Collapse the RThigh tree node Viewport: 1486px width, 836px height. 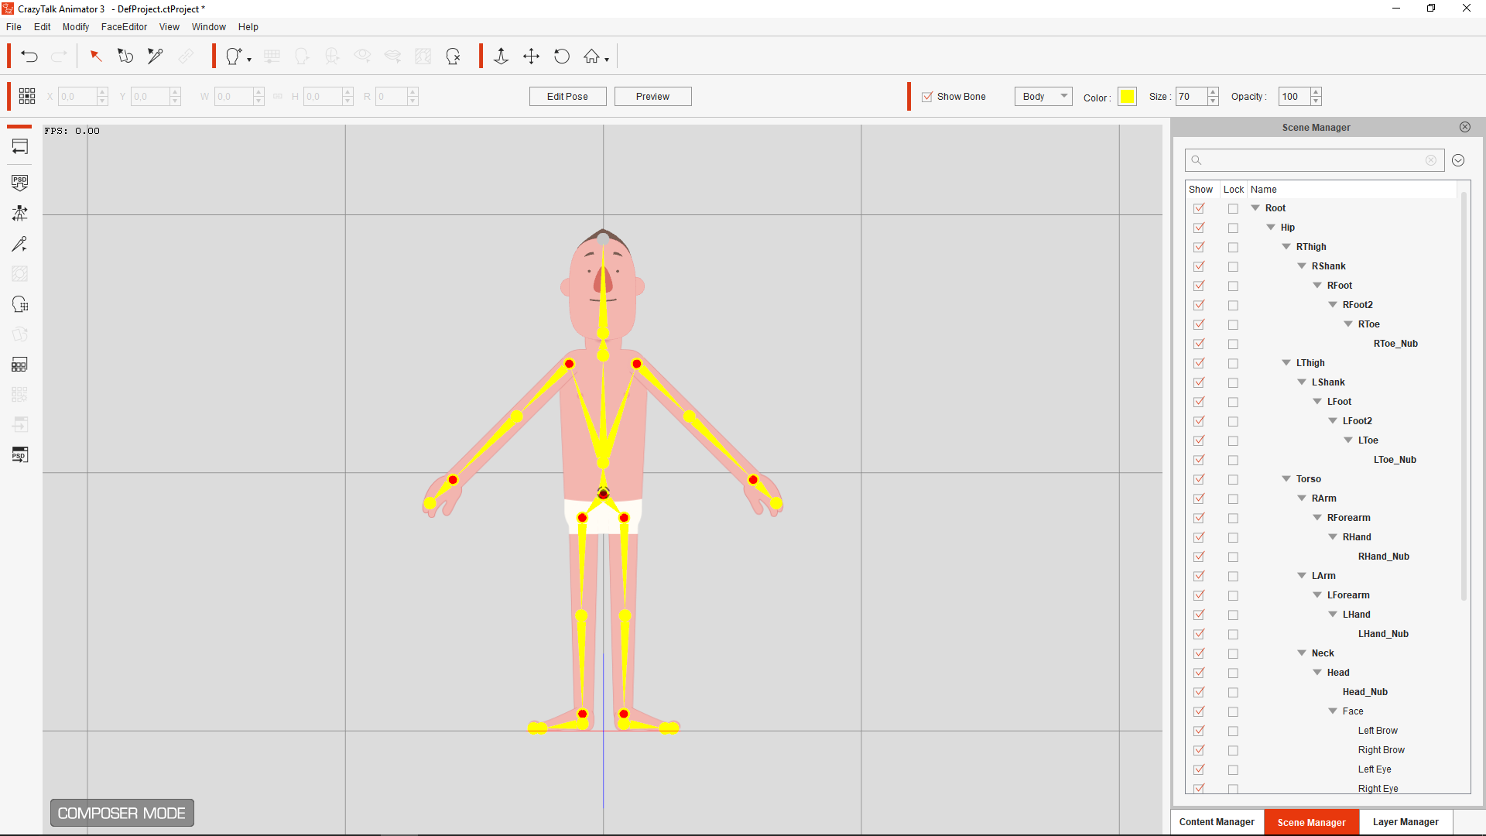(x=1286, y=246)
